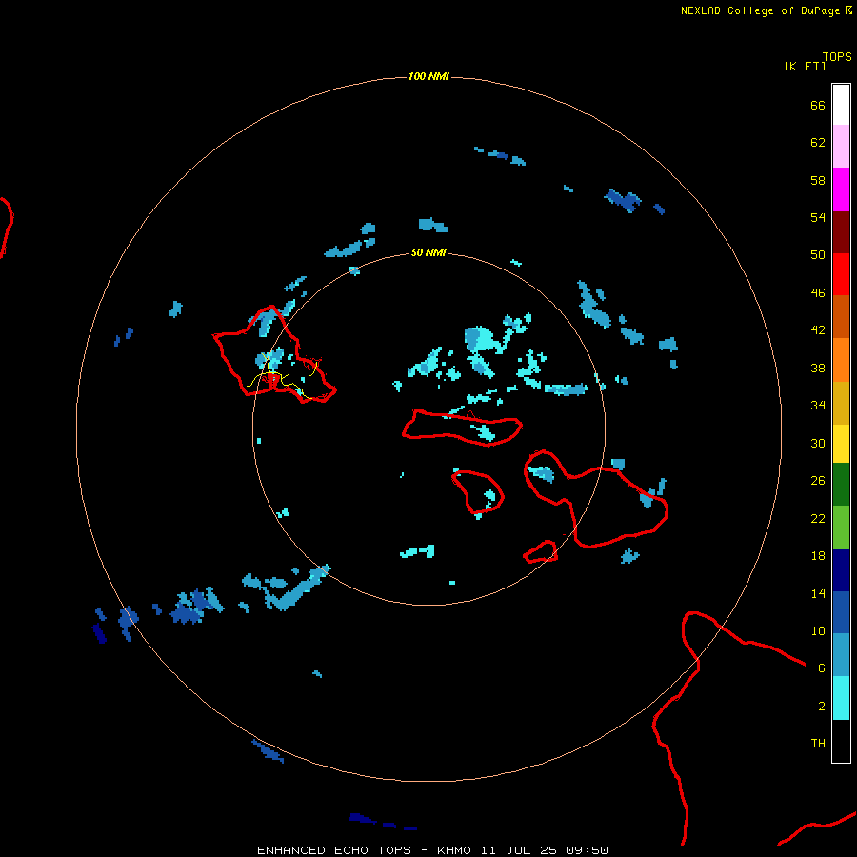Click the [K FT] units label
The image size is (857, 857).
(x=805, y=66)
